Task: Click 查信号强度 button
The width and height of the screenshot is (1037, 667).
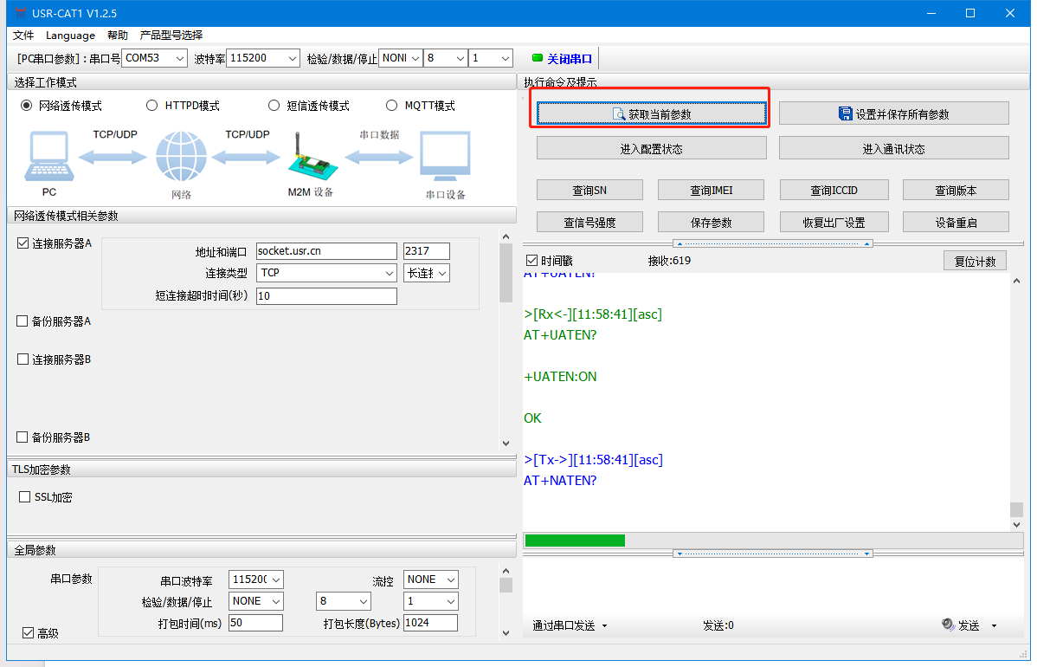Action: (x=589, y=222)
